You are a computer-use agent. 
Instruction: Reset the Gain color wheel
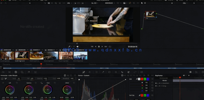pos(55,83)
